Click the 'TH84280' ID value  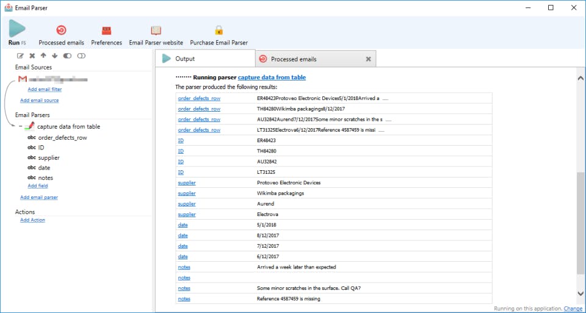267,151
